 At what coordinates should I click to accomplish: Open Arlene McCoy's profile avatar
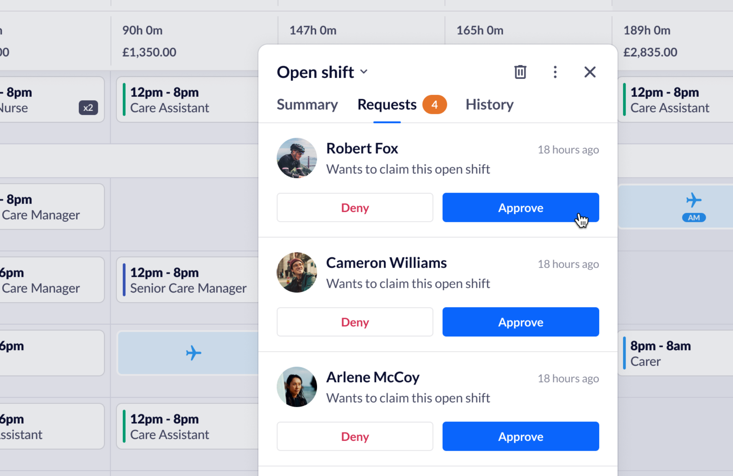click(296, 387)
